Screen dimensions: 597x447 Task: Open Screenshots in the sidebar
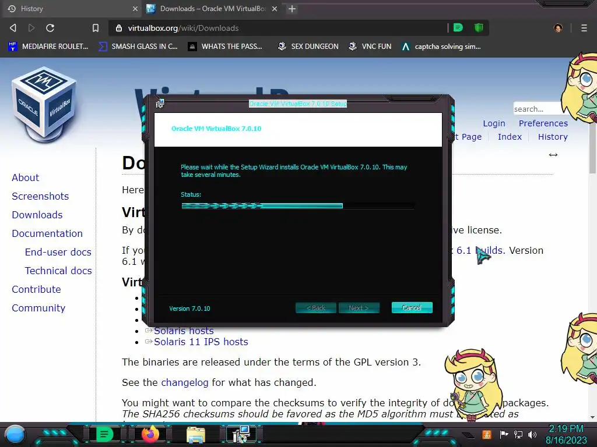(x=40, y=196)
